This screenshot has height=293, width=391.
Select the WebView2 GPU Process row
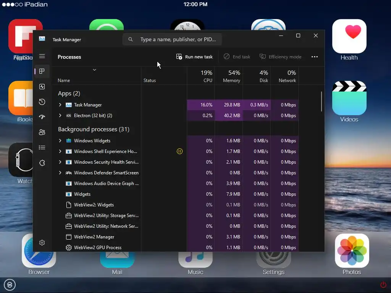pos(175,247)
